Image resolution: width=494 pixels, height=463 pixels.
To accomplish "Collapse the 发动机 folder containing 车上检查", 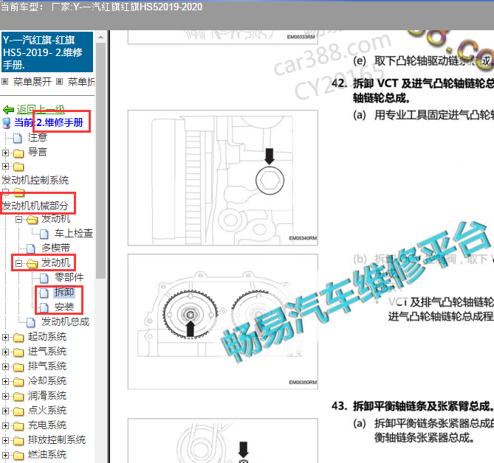I will click(19, 219).
